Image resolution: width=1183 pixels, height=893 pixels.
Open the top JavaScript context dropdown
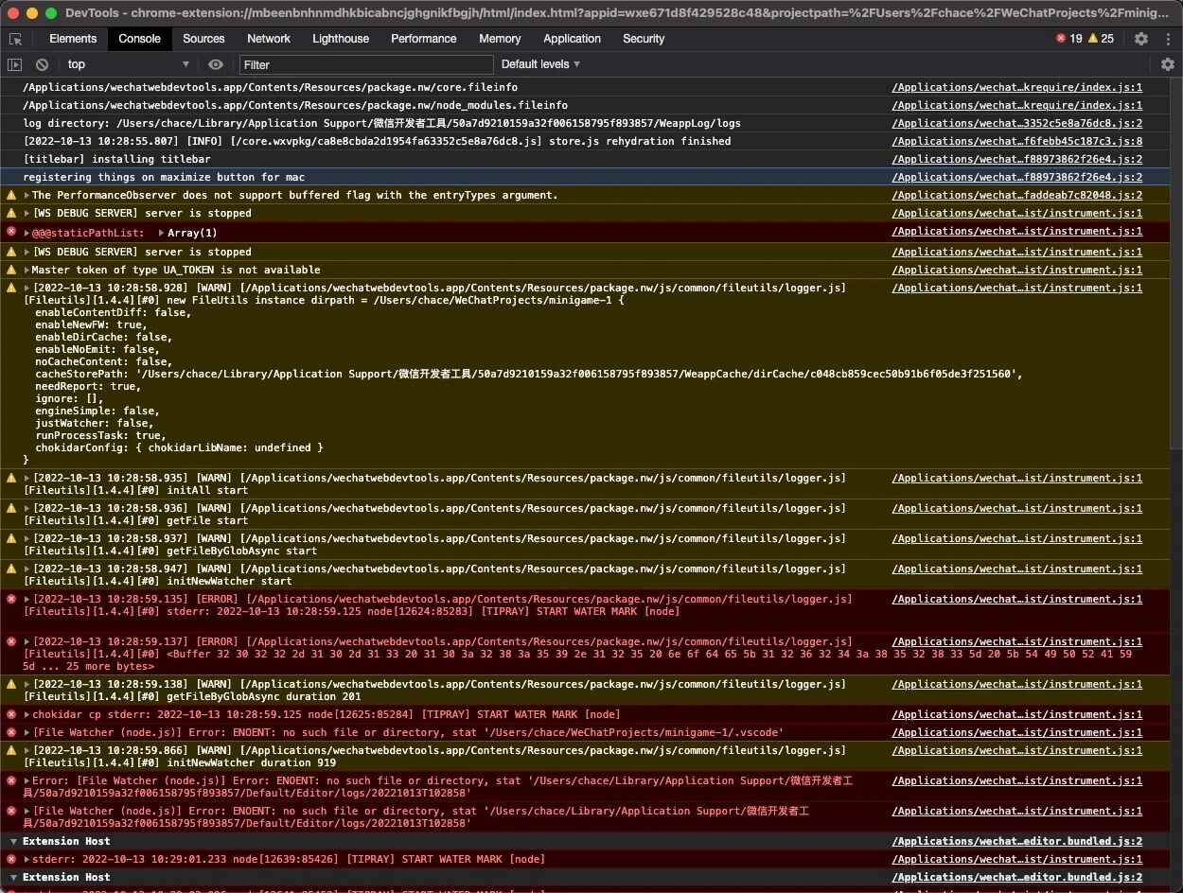click(129, 64)
